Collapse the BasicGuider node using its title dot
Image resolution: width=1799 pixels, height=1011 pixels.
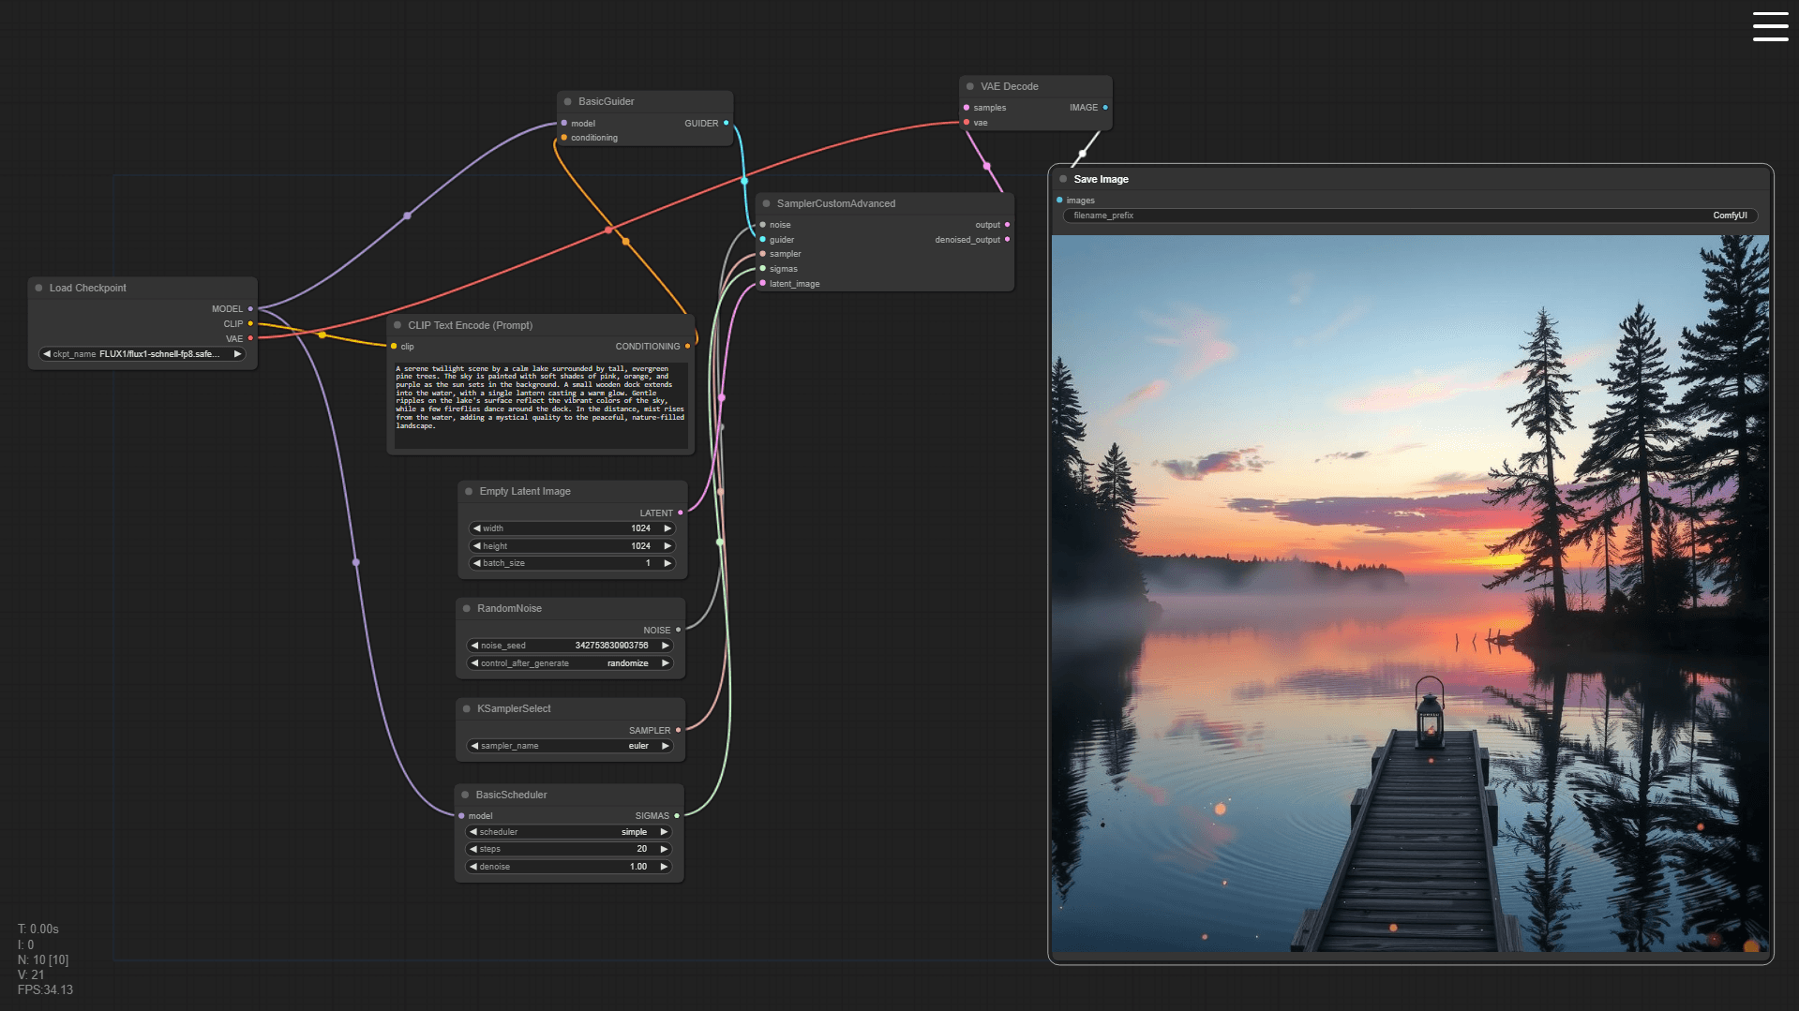[x=567, y=101]
